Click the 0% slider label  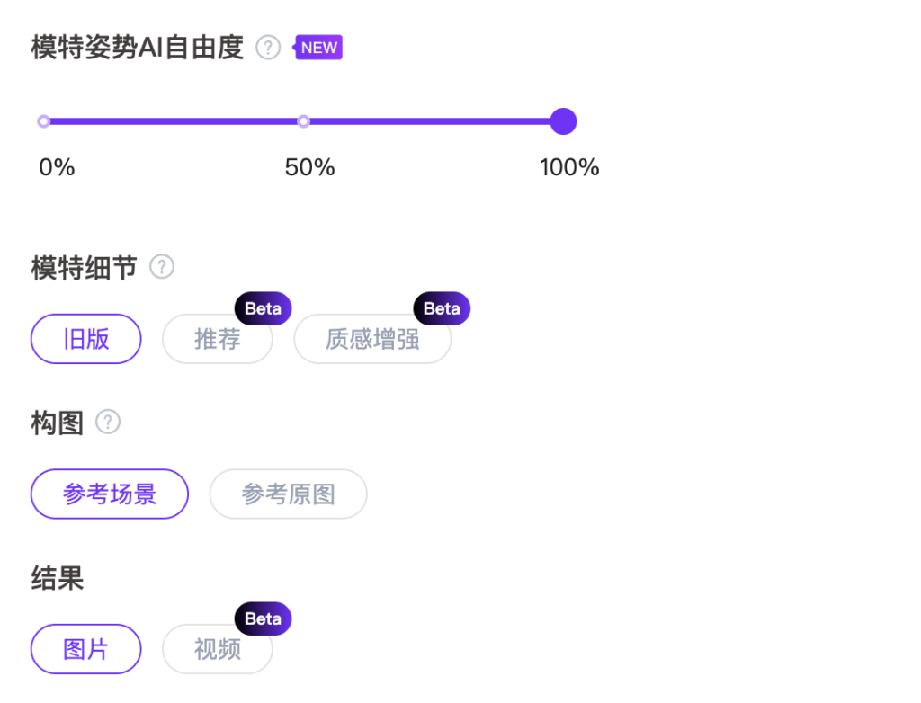(57, 167)
